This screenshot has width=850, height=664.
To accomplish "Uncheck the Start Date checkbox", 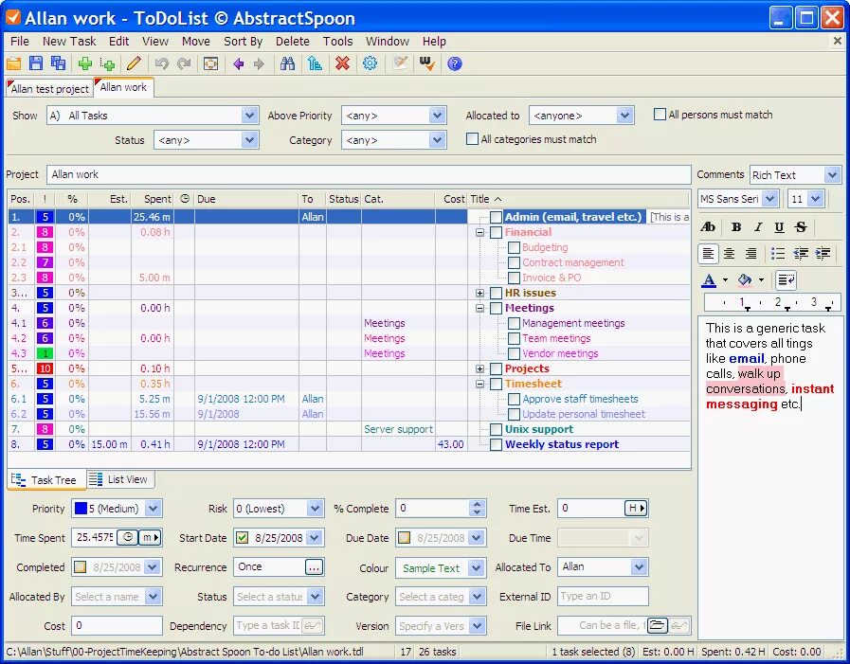I will [x=243, y=538].
